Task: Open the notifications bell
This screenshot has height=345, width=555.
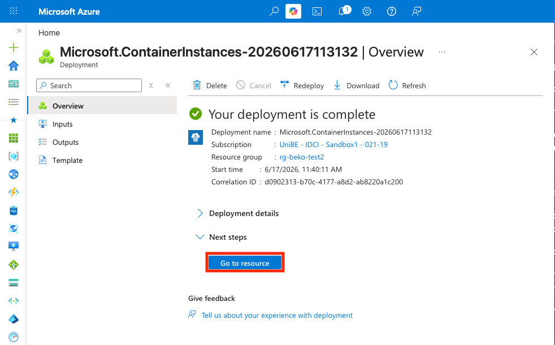Action: coord(343,11)
